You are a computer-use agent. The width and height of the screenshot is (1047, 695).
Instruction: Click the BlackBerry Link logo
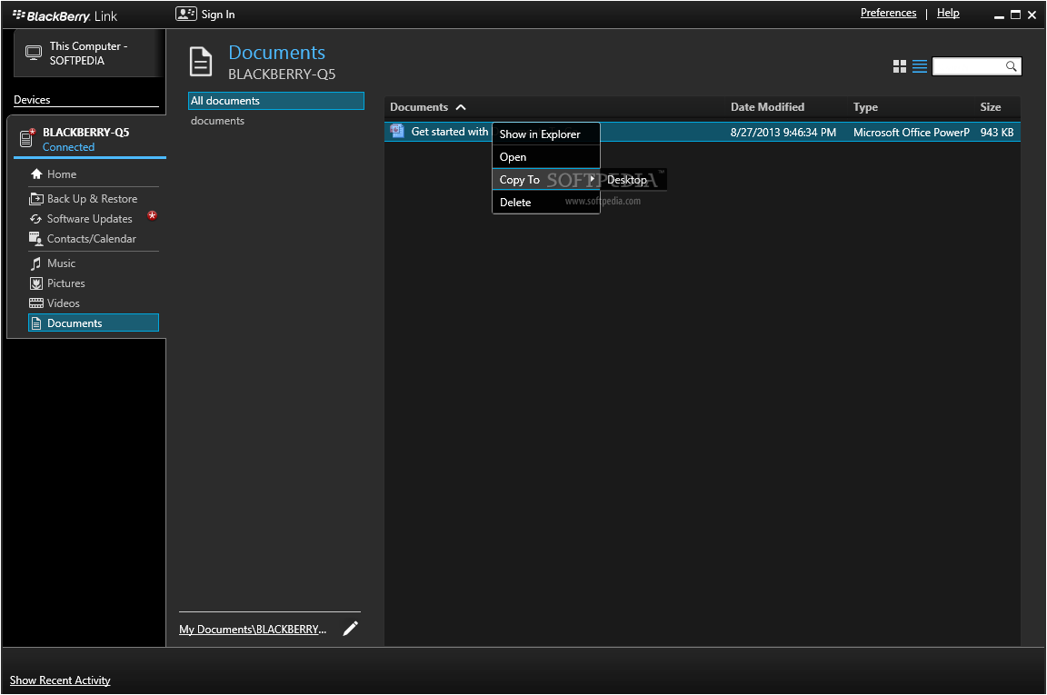(65, 15)
